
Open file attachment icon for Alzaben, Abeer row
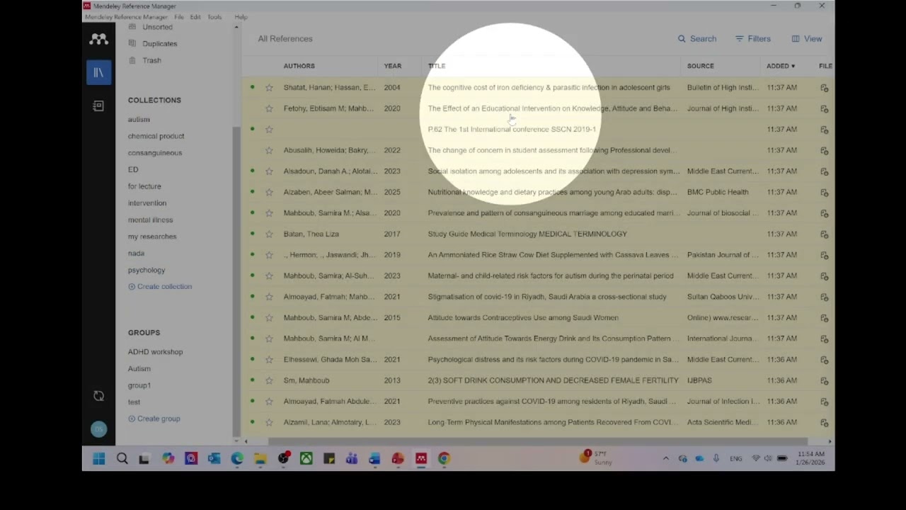pos(824,192)
